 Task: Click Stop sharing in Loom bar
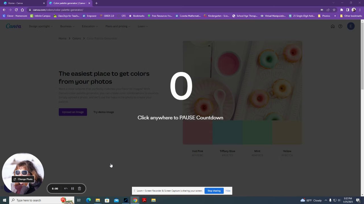(214, 191)
